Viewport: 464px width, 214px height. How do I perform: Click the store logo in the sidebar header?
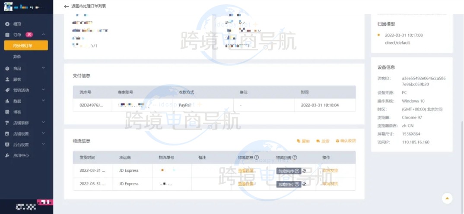click(x=8, y=7)
